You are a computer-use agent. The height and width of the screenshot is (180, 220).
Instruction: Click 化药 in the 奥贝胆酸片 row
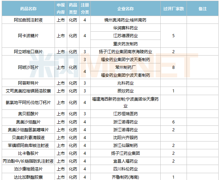(x=73, y=114)
